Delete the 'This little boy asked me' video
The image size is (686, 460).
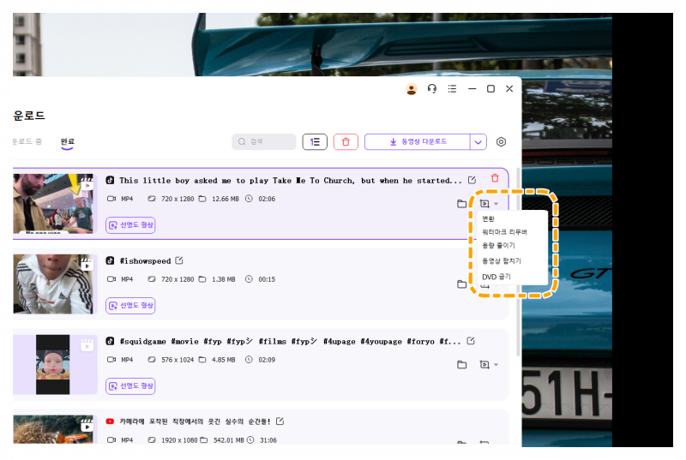(495, 178)
